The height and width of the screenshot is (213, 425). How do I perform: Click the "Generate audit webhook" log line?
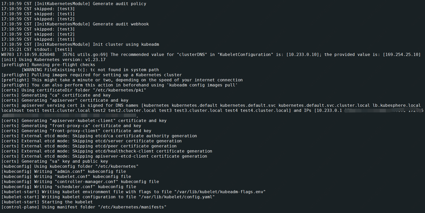coord(75,24)
